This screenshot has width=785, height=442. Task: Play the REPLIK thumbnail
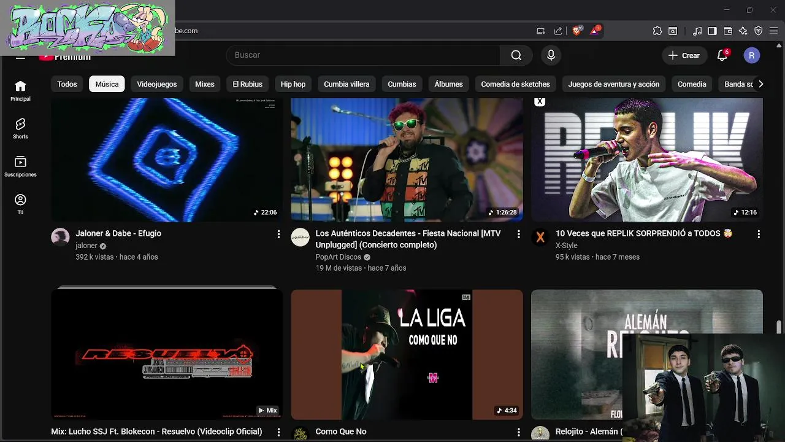click(x=647, y=160)
